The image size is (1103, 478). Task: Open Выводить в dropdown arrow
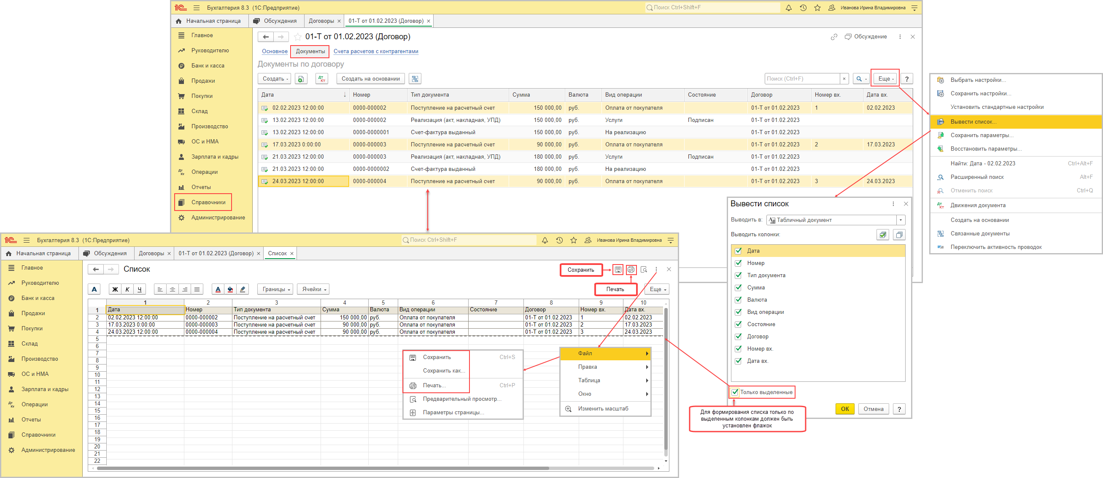(901, 220)
